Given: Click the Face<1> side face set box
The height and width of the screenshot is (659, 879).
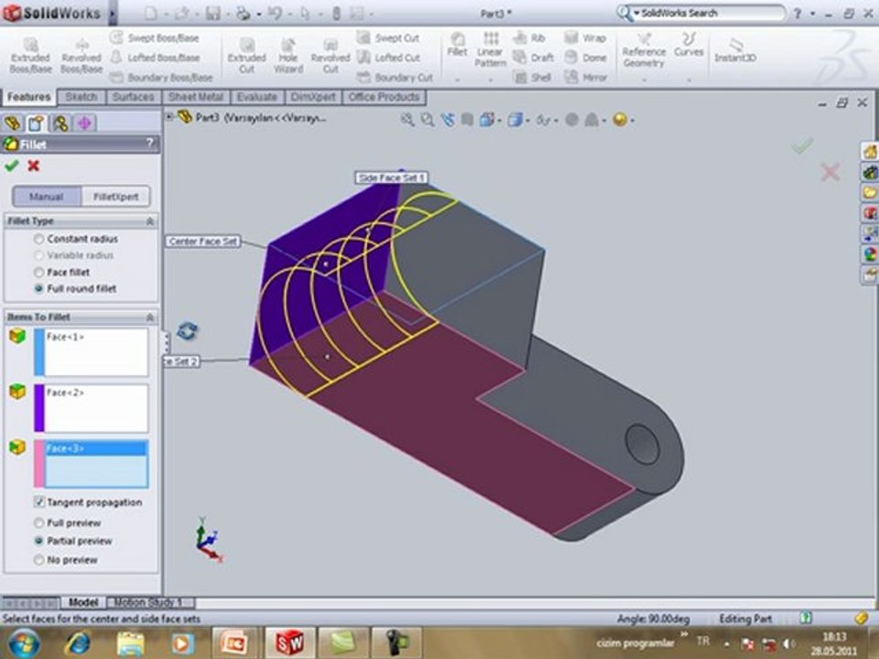Looking at the screenshot, I should coord(96,351).
